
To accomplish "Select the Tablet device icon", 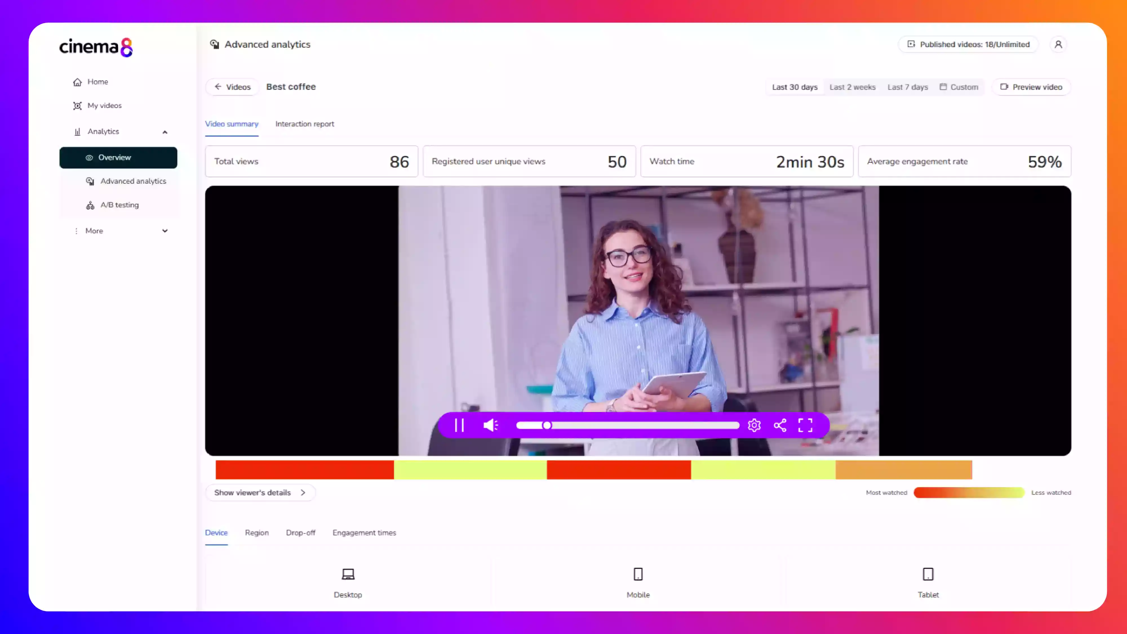I will point(928,574).
